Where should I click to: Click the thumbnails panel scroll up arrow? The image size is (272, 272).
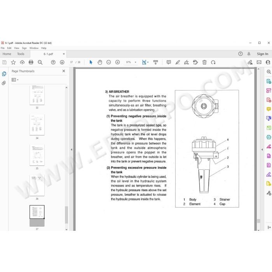point(66,87)
